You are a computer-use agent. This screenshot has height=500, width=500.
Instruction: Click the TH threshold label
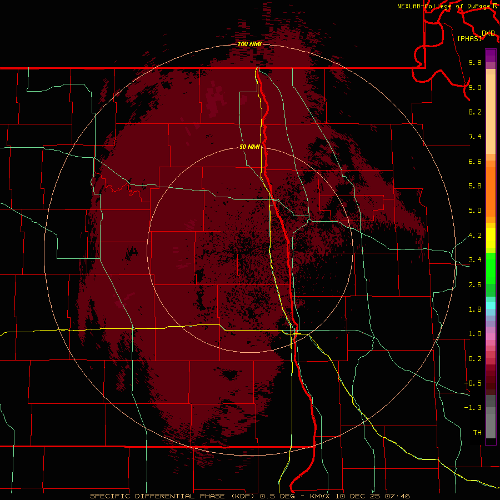[x=477, y=433]
